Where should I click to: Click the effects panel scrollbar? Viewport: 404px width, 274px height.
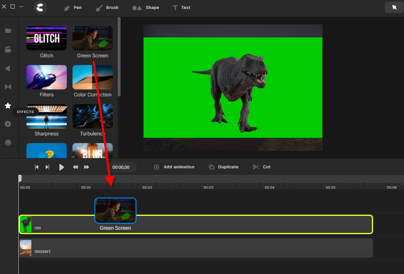119,57
